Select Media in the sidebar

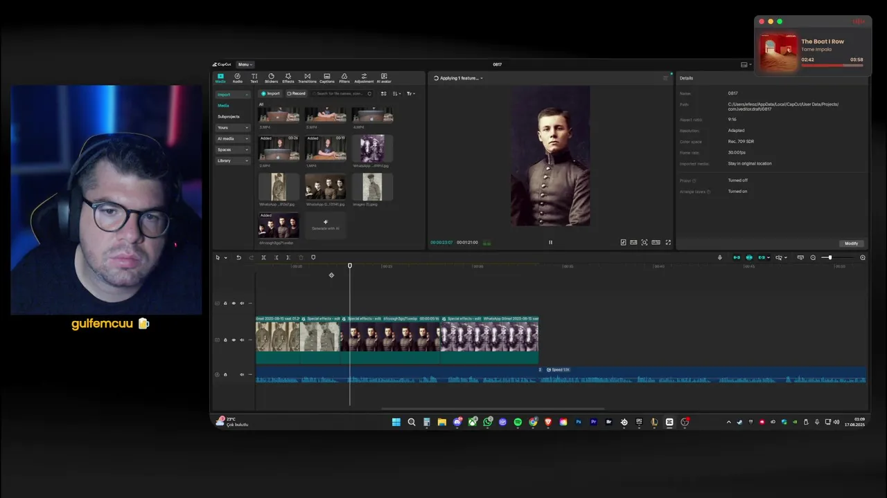point(223,106)
